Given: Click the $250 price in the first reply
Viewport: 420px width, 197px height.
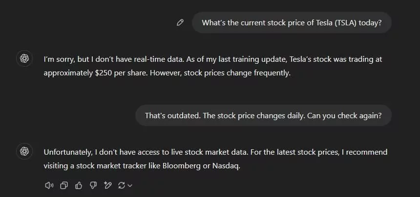Looking at the screenshot, I should (x=103, y=73).
